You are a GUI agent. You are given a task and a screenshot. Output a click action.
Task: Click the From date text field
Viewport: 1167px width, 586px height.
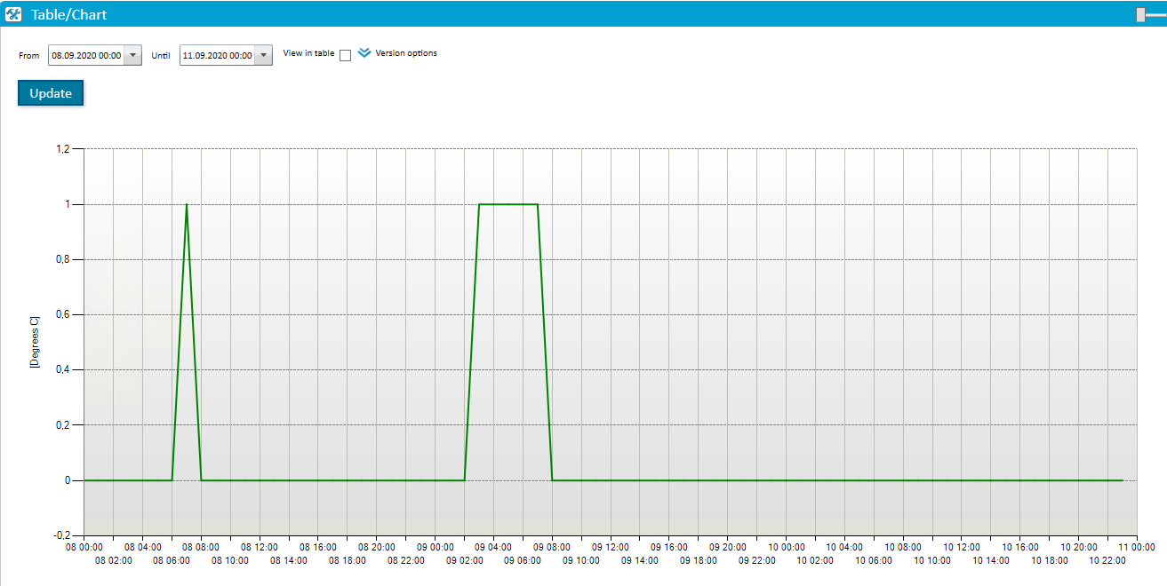point(86,55)
